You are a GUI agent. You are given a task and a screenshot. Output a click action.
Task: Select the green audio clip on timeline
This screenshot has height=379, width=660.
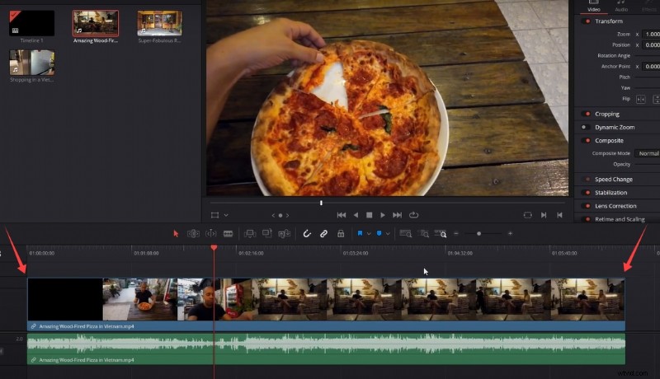pos(326,349)
